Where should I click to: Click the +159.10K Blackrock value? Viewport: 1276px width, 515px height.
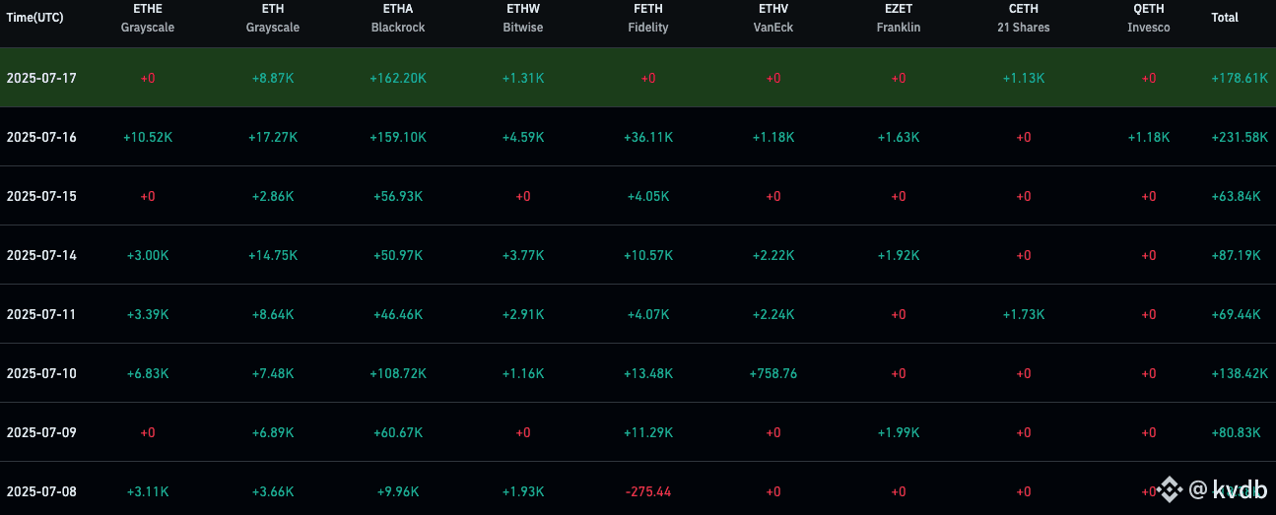pos(398,137)
